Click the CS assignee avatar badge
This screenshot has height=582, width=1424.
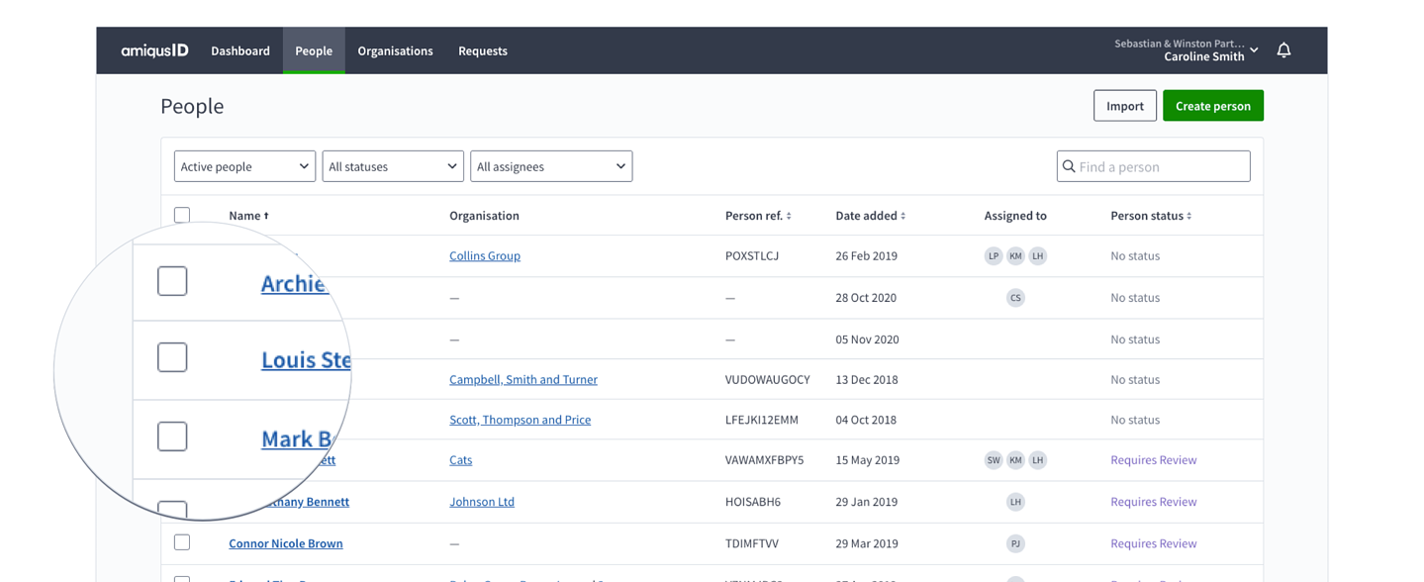point(1015,297)
